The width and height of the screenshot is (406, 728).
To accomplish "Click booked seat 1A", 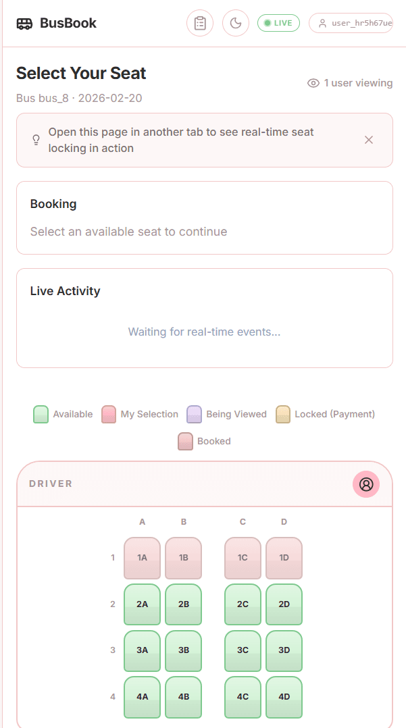I will click(x=142, y=558).
